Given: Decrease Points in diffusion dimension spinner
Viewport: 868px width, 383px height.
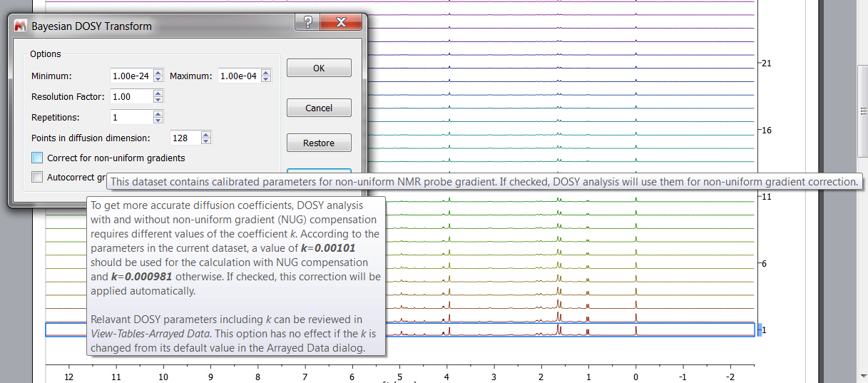Looking at the screenshot, I should [206, 141].
